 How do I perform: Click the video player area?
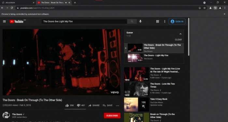pos(62,62)
